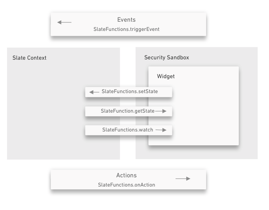
Task: Click the Widget label
Action: click(x=166, y=76)
